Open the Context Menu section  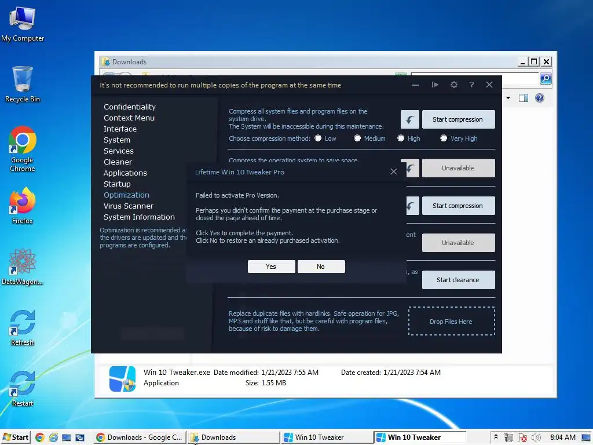(x=129, y=118)
